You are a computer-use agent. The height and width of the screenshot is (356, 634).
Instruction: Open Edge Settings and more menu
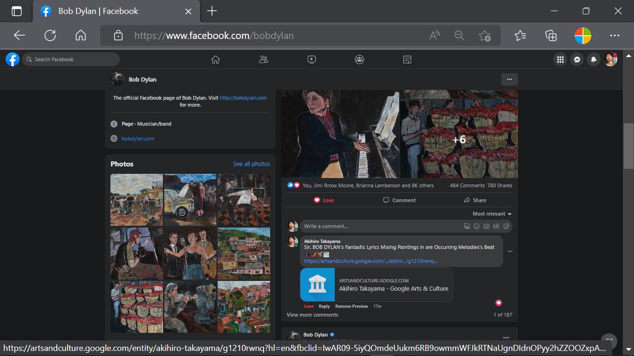pos(615,36)
